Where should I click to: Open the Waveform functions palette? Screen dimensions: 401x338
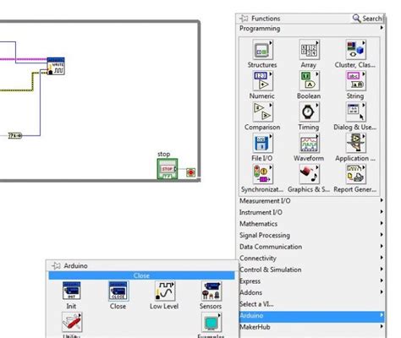309,143
